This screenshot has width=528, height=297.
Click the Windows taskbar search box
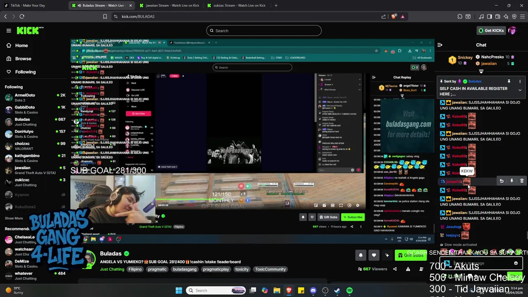[216, 290]
